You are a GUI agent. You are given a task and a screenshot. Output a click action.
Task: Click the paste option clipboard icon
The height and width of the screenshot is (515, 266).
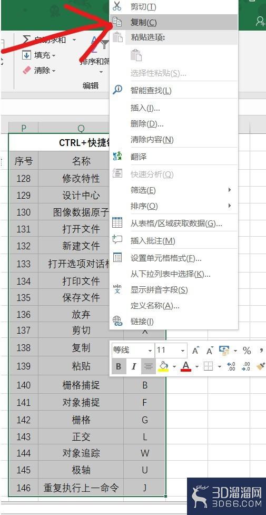[x=136, y=55]
